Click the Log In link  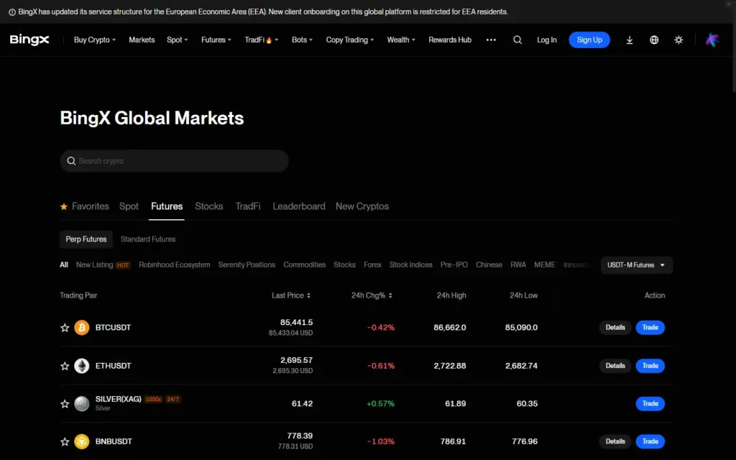(x=547, y=40)
